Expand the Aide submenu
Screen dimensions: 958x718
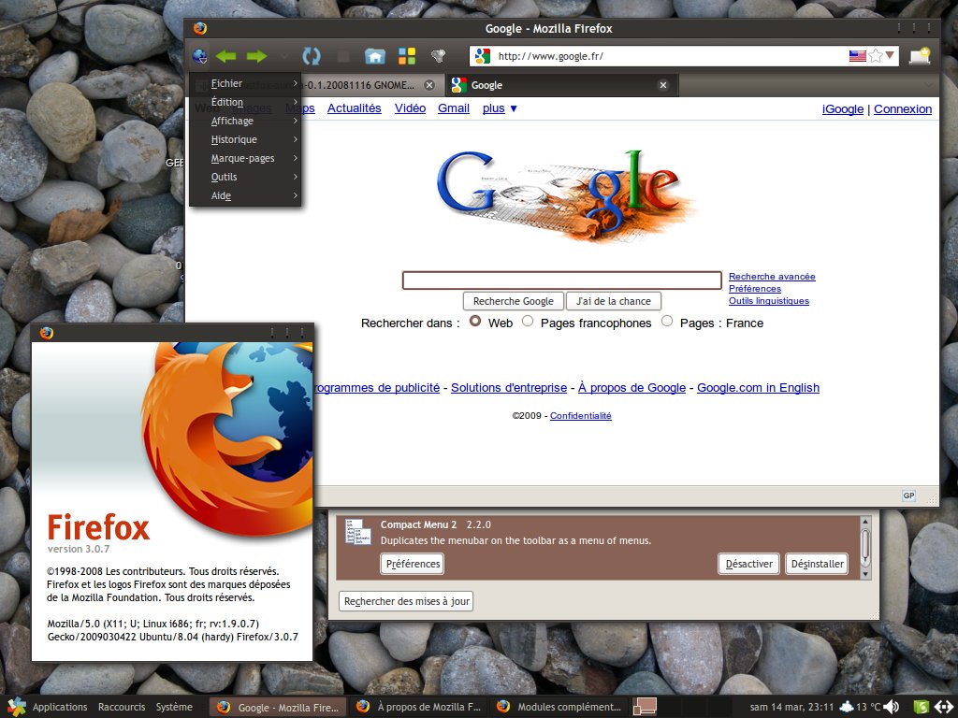pyautogui.click(x=245, y=195)
